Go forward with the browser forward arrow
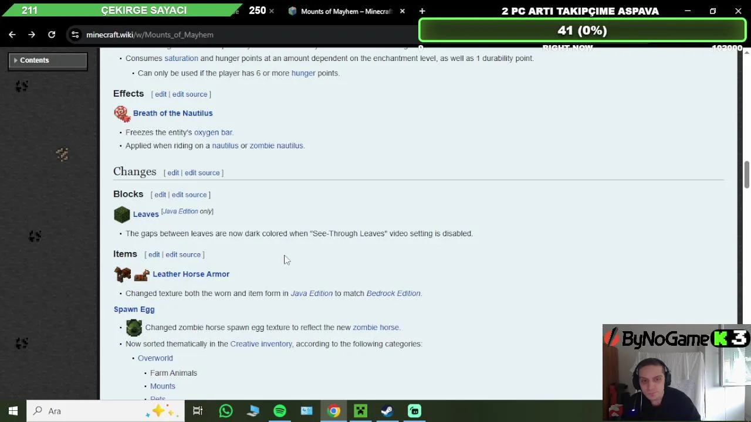Viewport: 751px width, 422px height. pos(32,35)
